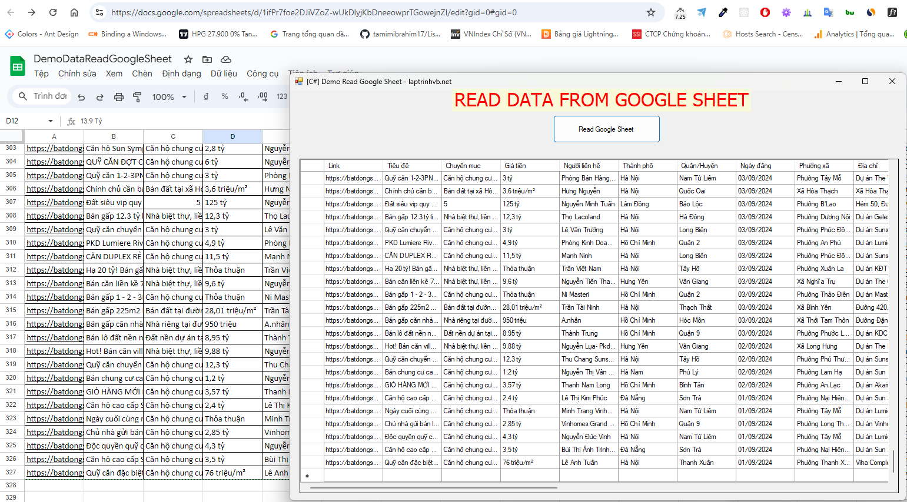Image resolution: width=907 pixels, height=502 pixels.
Task: Click the Read Google Sheet button
Action: pos(606,129)
